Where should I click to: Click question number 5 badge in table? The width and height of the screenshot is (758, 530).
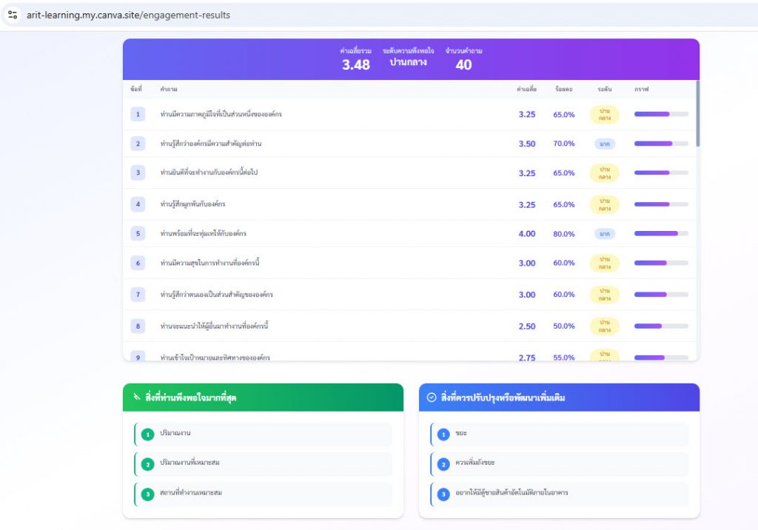point(138,233)
